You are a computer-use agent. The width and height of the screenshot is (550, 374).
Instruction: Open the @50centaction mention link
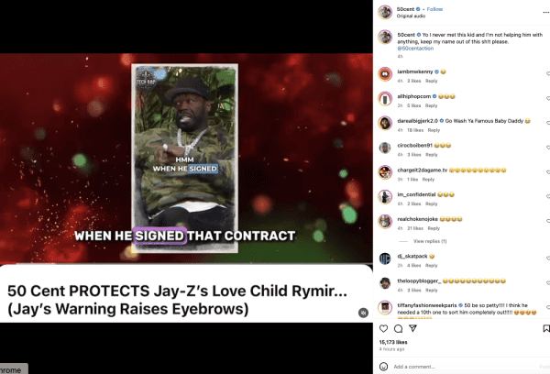[x=415, y=49]
